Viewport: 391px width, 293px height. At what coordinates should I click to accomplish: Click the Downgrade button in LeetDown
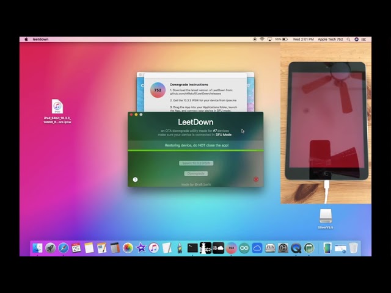coord(195,173)
